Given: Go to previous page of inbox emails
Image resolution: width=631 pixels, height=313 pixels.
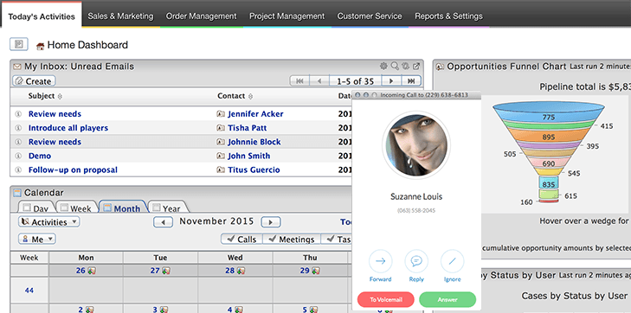Looking at the screenshot, I should (319, 81).
